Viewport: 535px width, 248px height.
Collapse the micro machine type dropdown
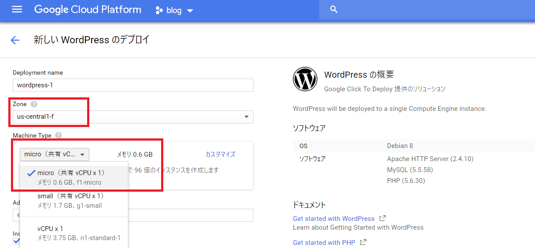[x=54, y=155]
